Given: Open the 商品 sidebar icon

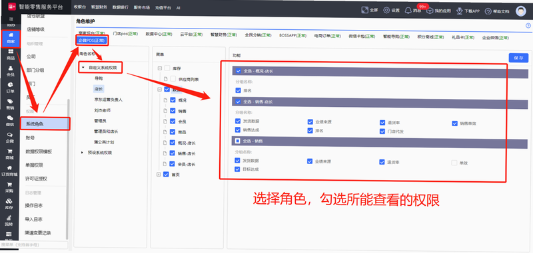Looking at the screenshot, I should (11, 54).
